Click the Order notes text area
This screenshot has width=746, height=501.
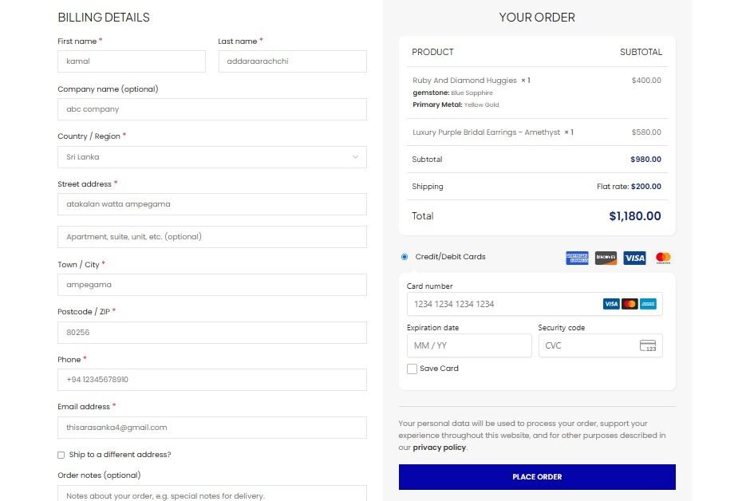[x=211, y=495]
